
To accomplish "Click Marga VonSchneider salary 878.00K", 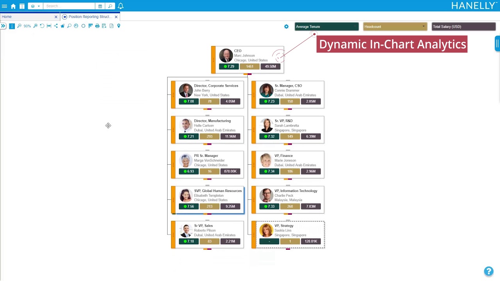I will coord(230,171).
